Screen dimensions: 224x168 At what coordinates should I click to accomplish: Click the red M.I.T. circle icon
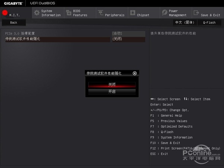(x=5, y=13)
